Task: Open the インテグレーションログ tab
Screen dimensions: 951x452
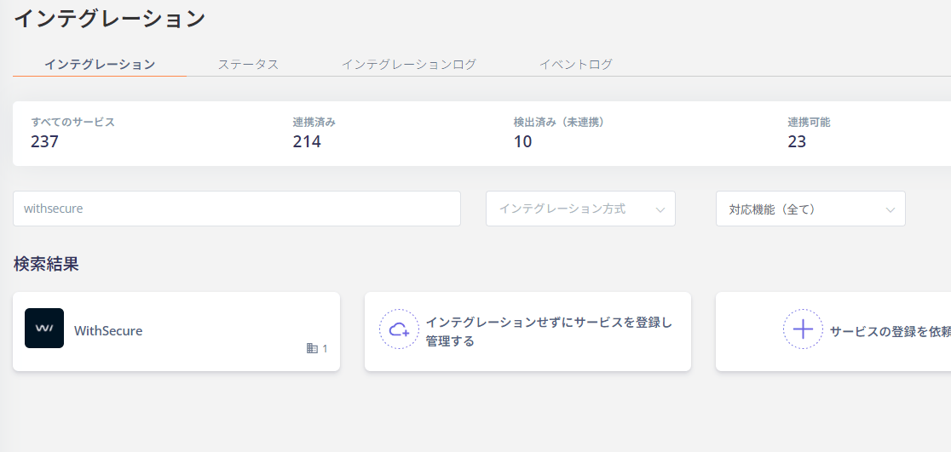Action: tap(409, 64)
